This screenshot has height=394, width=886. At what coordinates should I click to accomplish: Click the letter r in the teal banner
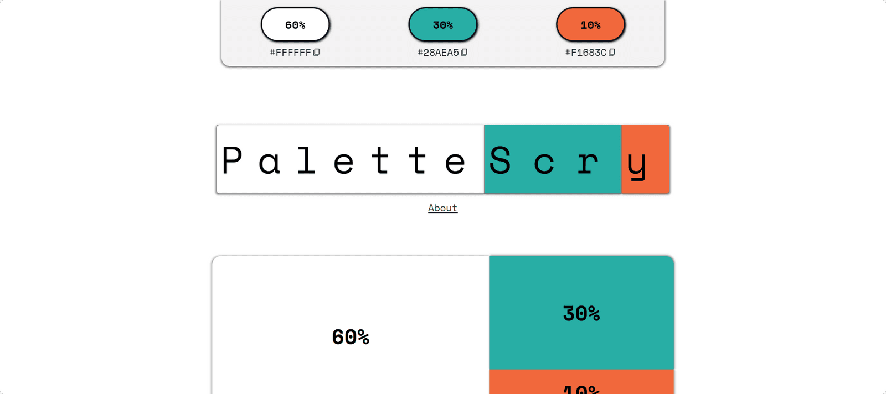coord(588,163)
